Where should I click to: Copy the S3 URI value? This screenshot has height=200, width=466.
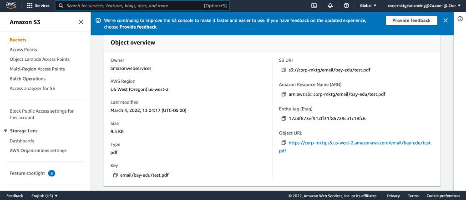pyautogui.click(x=284, y=70)
